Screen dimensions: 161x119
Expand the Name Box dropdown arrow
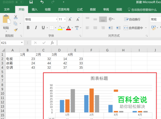point(22,43)
